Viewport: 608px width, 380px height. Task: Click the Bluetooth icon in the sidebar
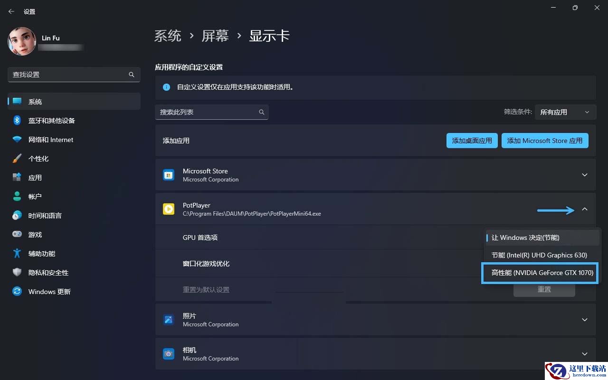click(x=17, y=121)
